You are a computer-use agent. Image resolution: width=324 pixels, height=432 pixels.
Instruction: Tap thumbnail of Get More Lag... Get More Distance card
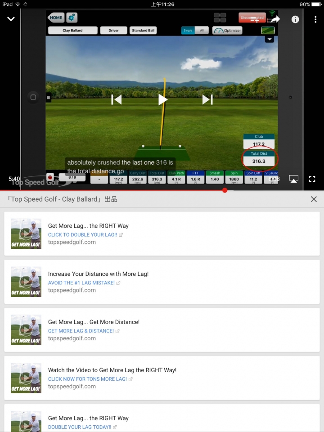tap(26, 330)
